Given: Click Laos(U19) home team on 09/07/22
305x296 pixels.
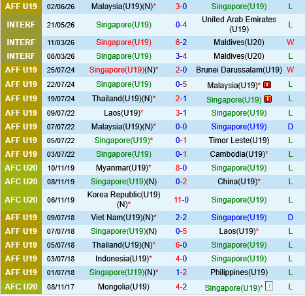Looking at the screenshot, I should [x=122, y=113].
